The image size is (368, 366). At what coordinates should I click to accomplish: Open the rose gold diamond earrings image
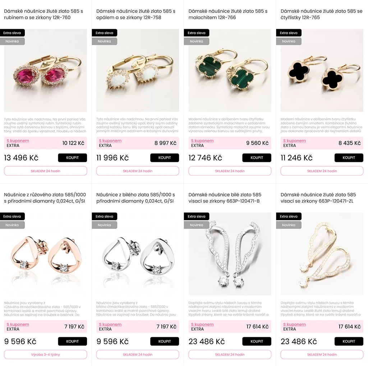pyautogui.click(x=45, y=254)
